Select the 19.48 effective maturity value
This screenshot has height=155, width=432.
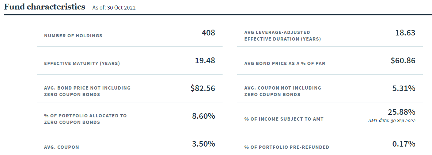click(205, 60)
